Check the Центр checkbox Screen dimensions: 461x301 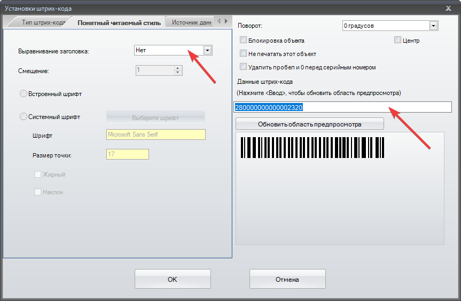click(397, 40)
